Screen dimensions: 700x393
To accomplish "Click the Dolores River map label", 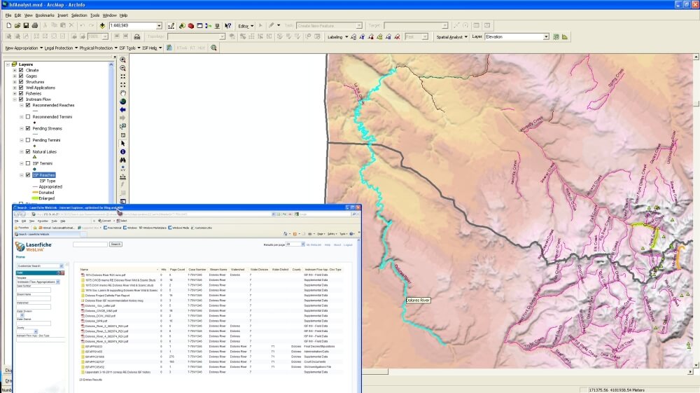I will pyautogui.click(x=418, y=300).
